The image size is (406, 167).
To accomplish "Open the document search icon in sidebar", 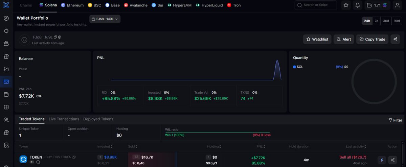I will pyautogui.click(x=6, y=145).
